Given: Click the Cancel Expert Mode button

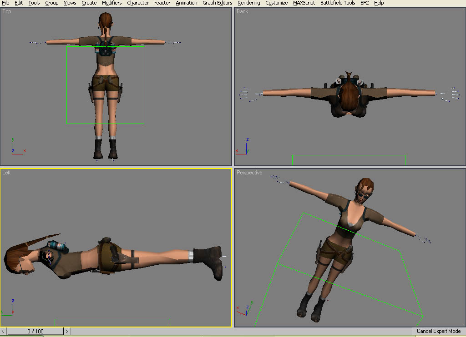Looking at the screenshot, I should (439, 331).
